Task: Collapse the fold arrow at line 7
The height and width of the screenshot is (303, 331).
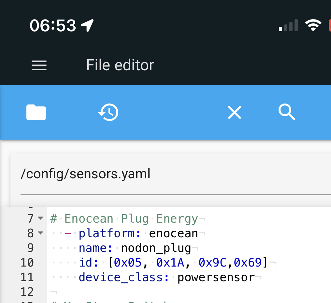Action: point(40,218)
